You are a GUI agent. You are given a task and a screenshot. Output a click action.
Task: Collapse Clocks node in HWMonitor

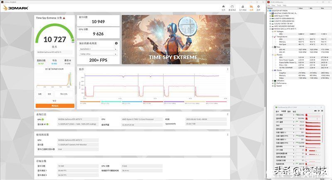click(273, 70)
